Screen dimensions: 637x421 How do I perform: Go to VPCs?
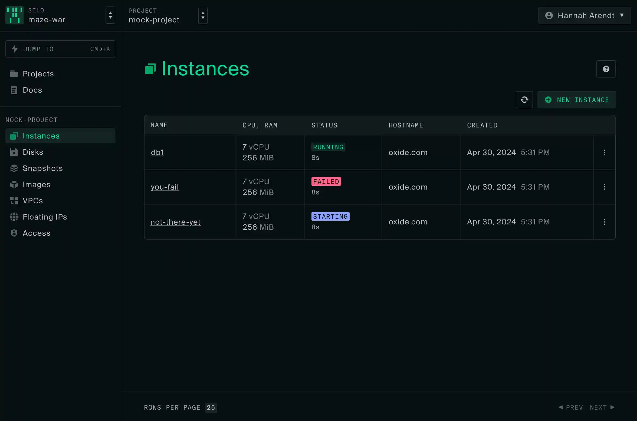33,201
